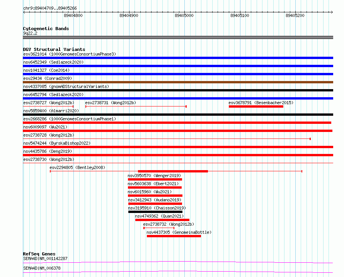Open variant nsv4435786 (Deng2019)
Viewport: 344px width, 277px height.
click(x=48, y=151)
